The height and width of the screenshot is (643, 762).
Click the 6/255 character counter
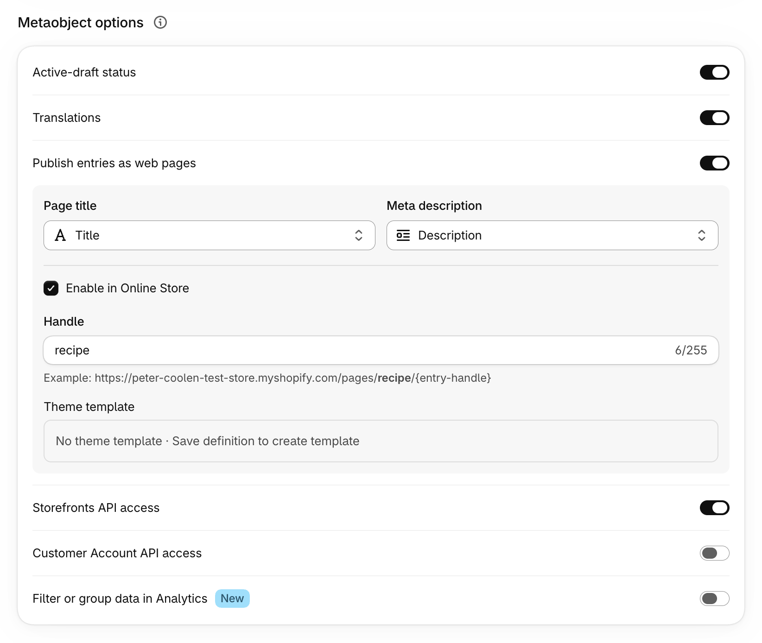pos(691,350)
